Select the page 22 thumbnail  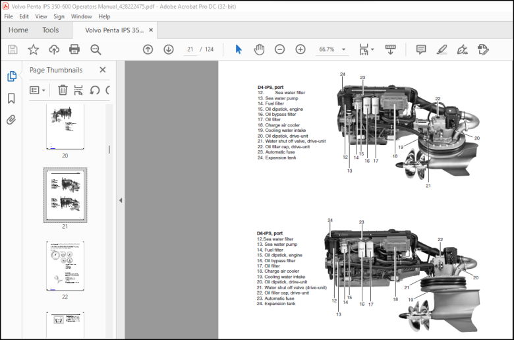point(65,266)
